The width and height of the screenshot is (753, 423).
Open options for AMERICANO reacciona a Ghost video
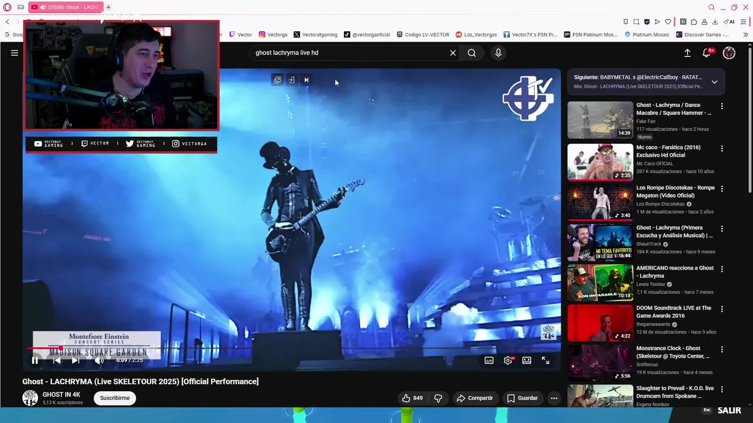(x=722, y=269)
